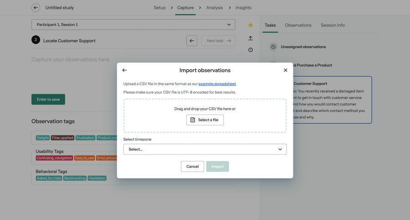This screenshot has width=410, height=220.
Task: Open the Select timezone dropdown
Action: pyautogui.click(x=205, y=149)
